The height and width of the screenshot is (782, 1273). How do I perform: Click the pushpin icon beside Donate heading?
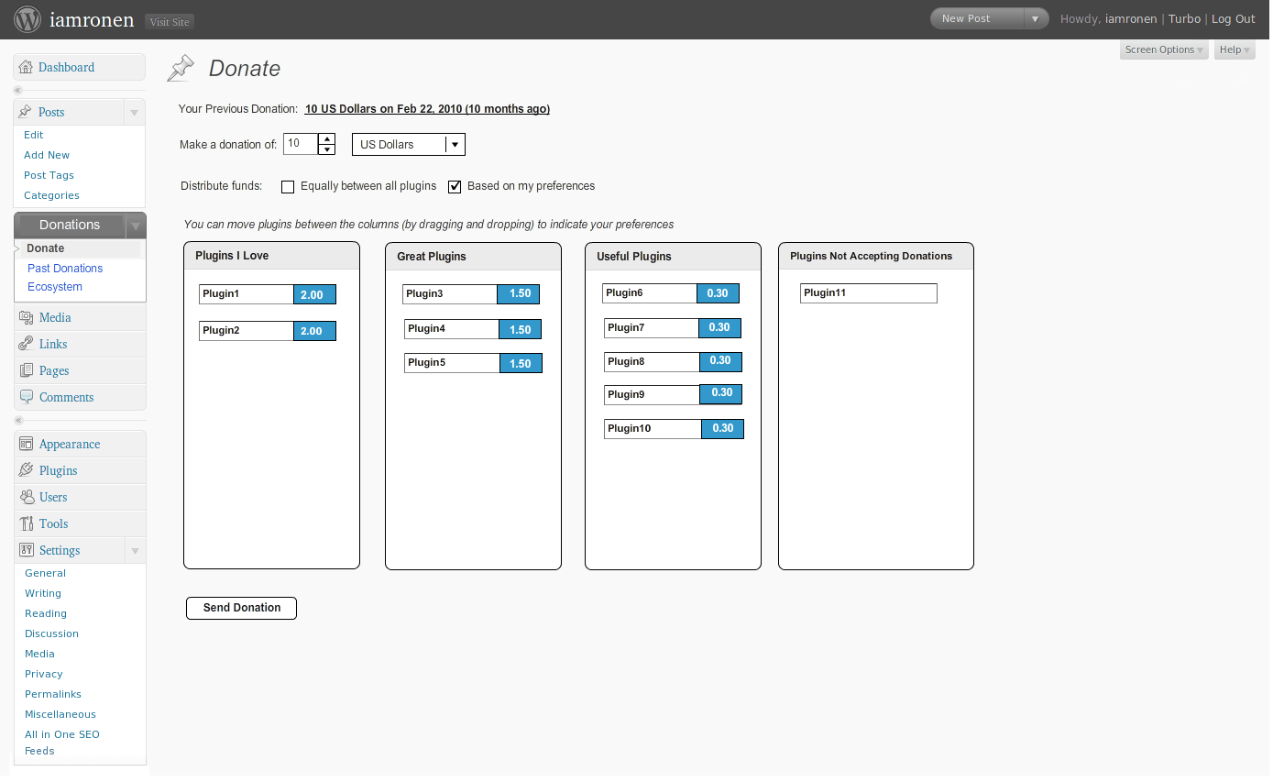point(181,68)
